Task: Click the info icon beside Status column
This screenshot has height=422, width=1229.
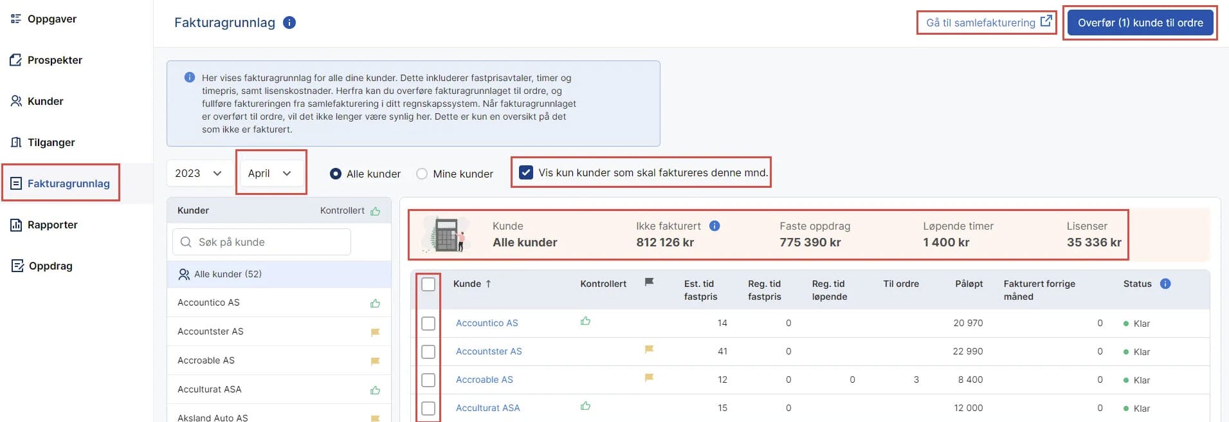Action: coord(1165,284)
